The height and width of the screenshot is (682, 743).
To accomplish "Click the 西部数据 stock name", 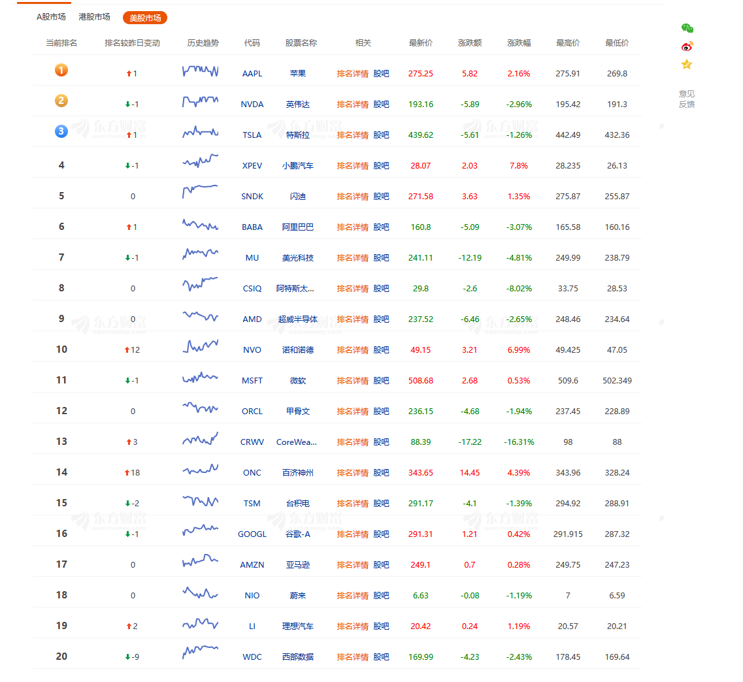I will click(x=298, y=657).
